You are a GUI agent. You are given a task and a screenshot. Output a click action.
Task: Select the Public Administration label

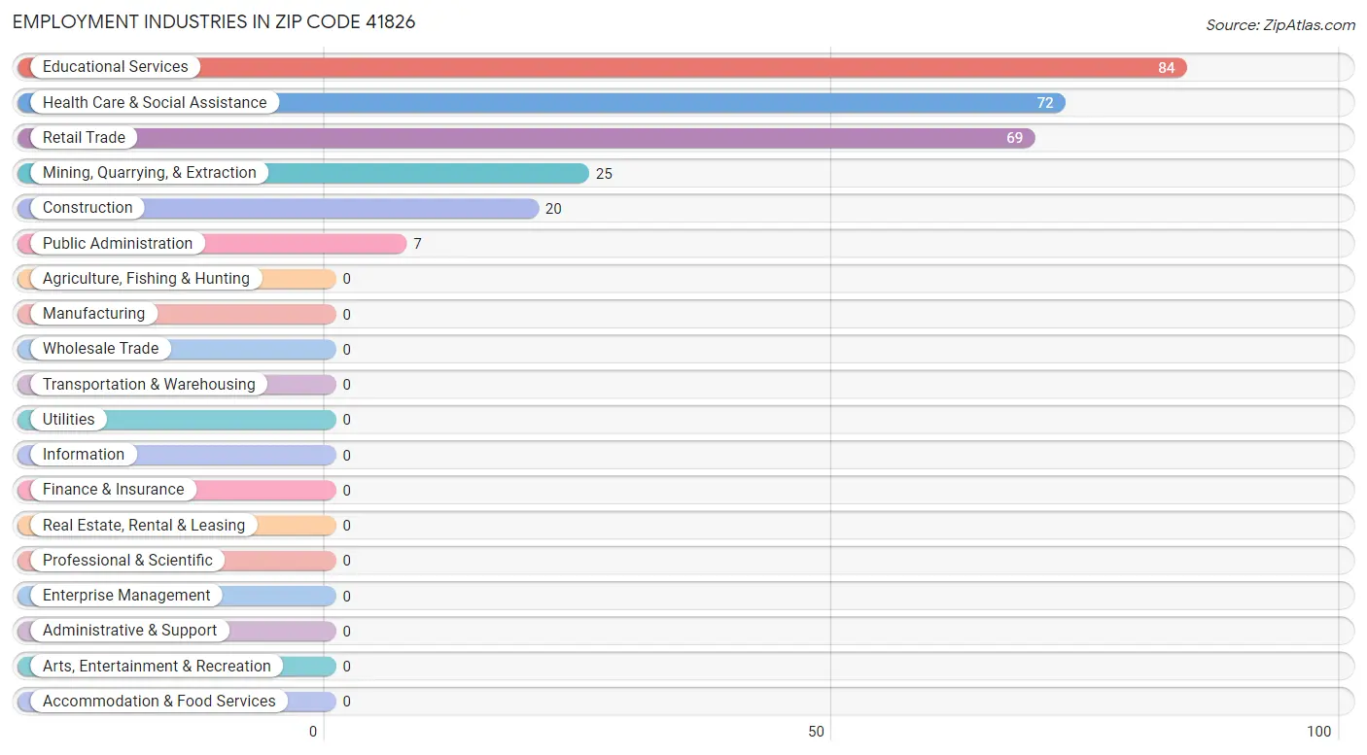click(x=118, y=243)
